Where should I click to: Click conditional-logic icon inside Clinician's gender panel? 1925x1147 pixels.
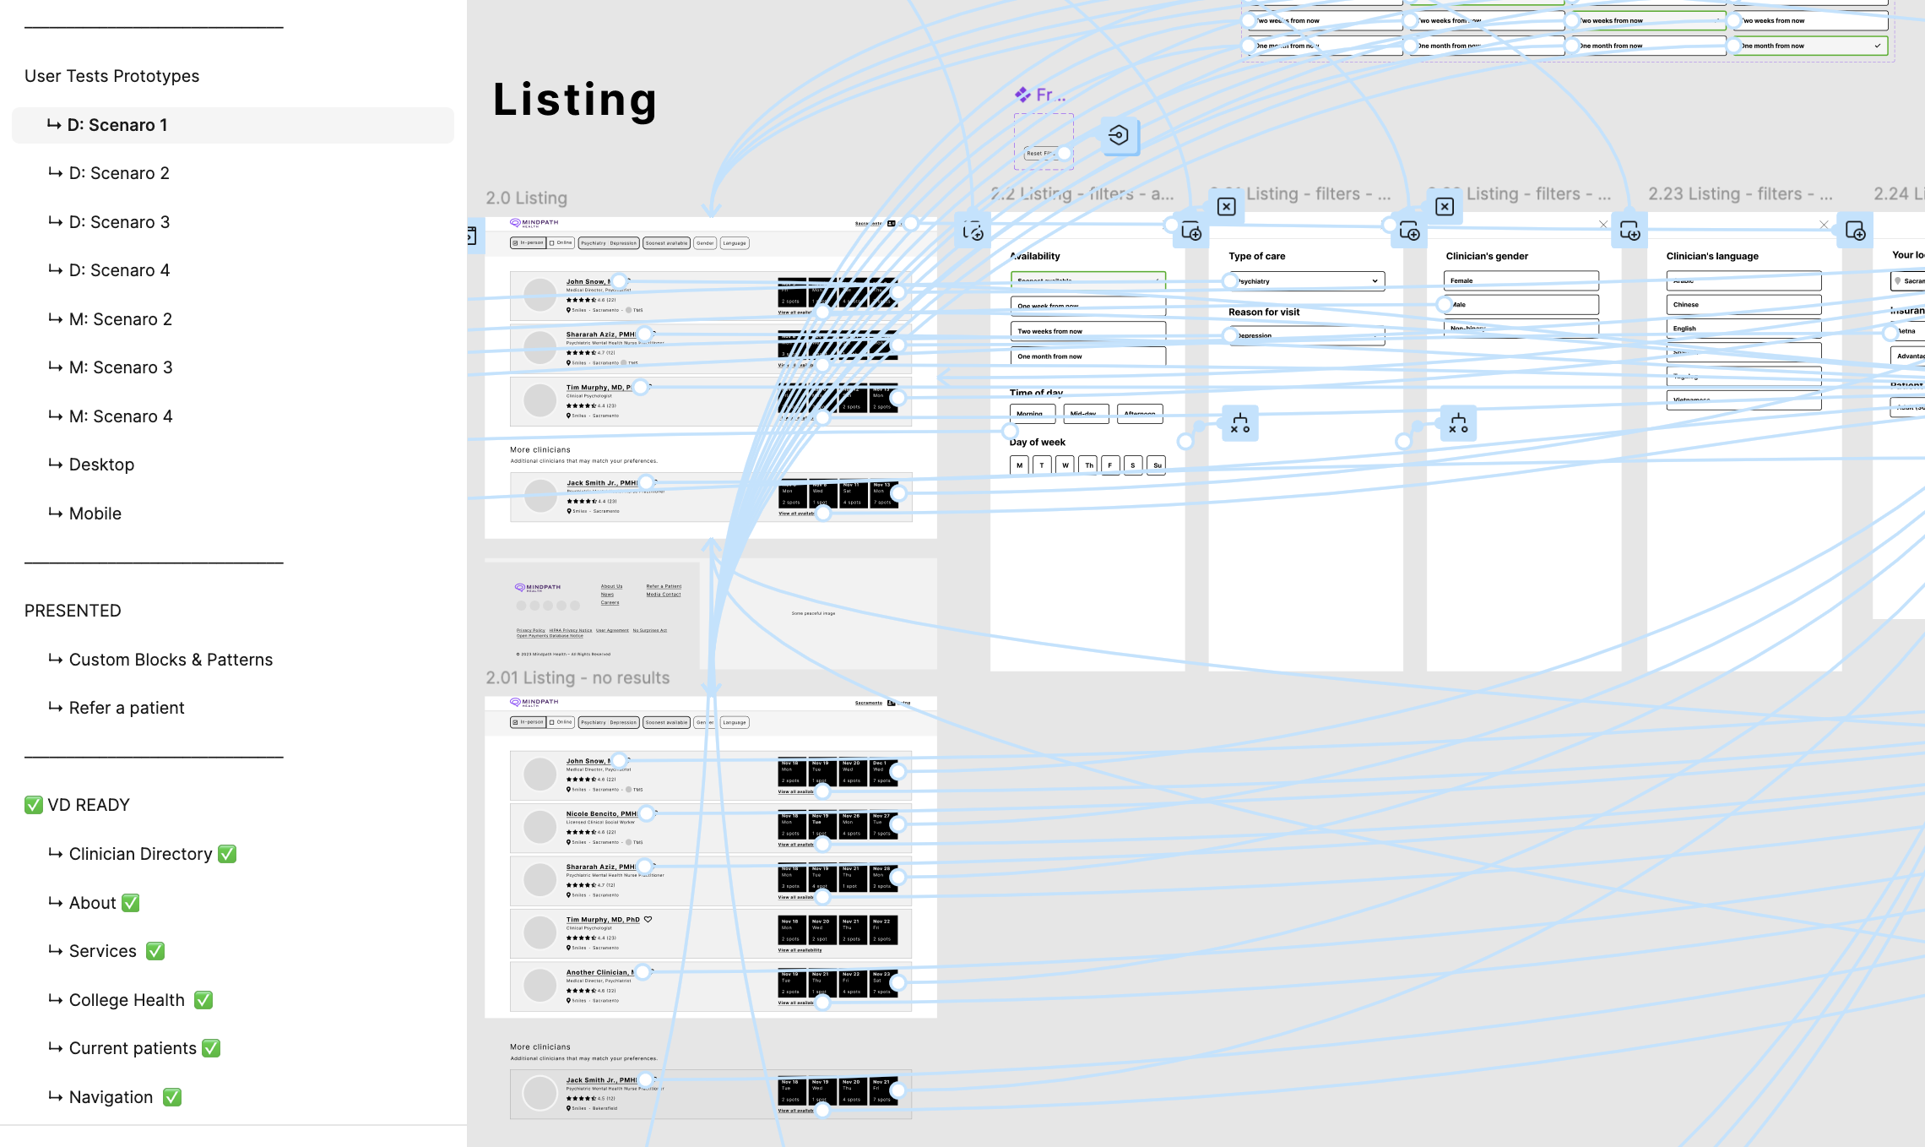click(x=1458, y=423)
